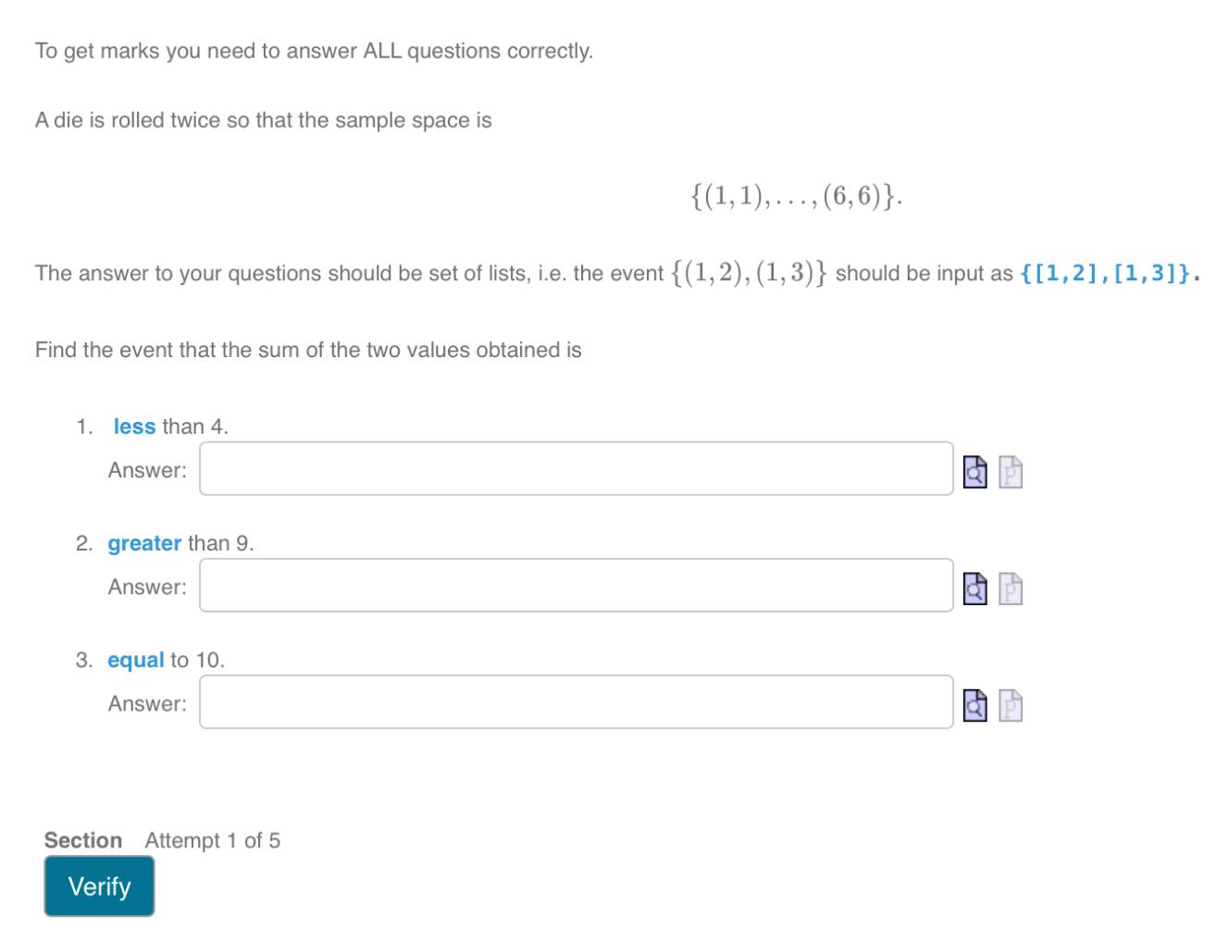Click the P document icon beside the equal-to-10 answer

1011,703
